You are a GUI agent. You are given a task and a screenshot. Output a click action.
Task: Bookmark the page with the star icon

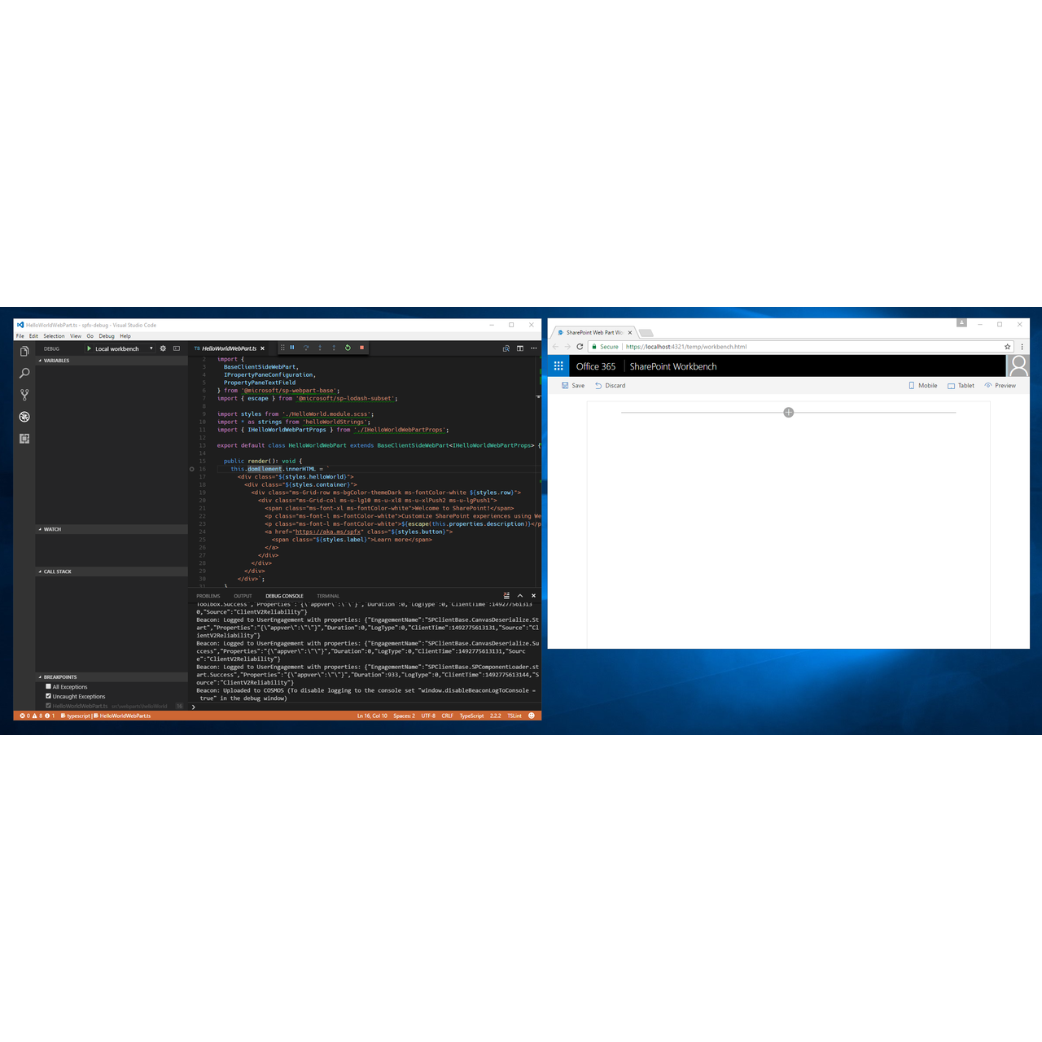click(x=1008, y=347)
